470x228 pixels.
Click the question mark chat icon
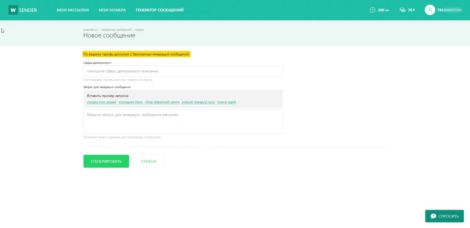433,216
